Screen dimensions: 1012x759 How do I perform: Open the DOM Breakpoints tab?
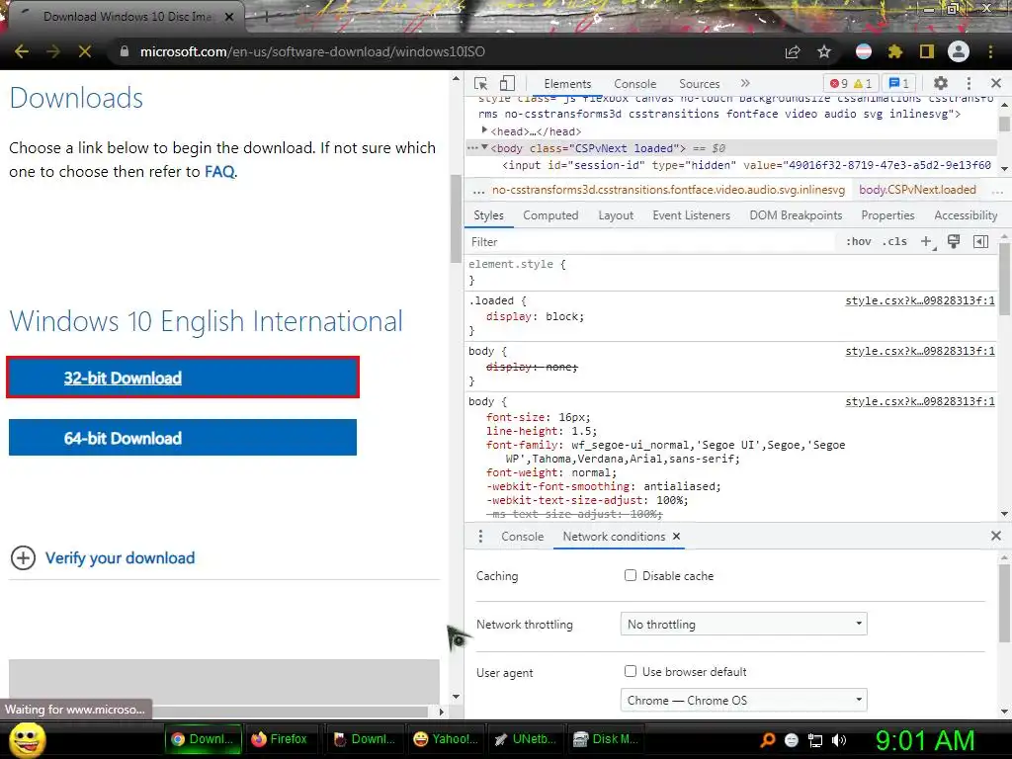[x=796, y=215]
